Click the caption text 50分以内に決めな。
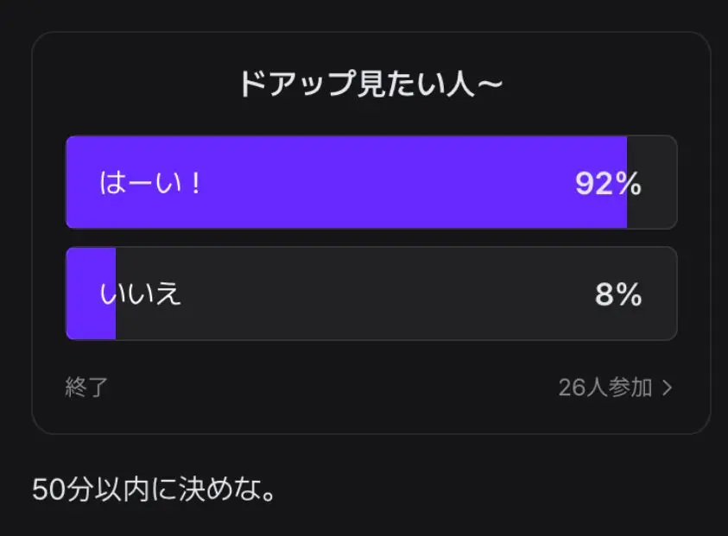This screenshot has height=536, width=728. point(154,489)
